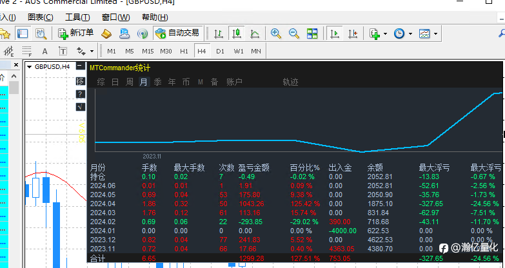Switch timeframe to M15

coord(148,51)
